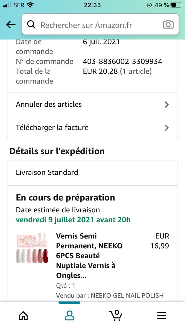Tap the estimated delivery date text
The image size is (185, 329).
click(73, 220)
